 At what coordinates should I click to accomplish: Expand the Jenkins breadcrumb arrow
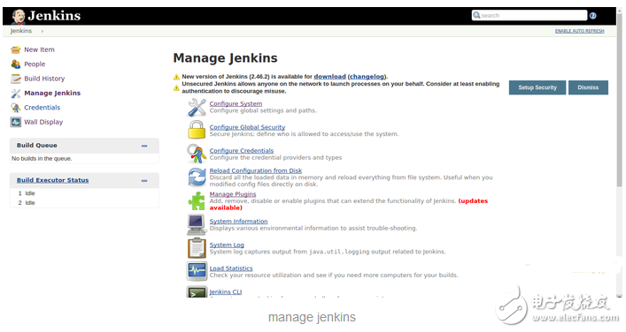[x=42, y=31]
